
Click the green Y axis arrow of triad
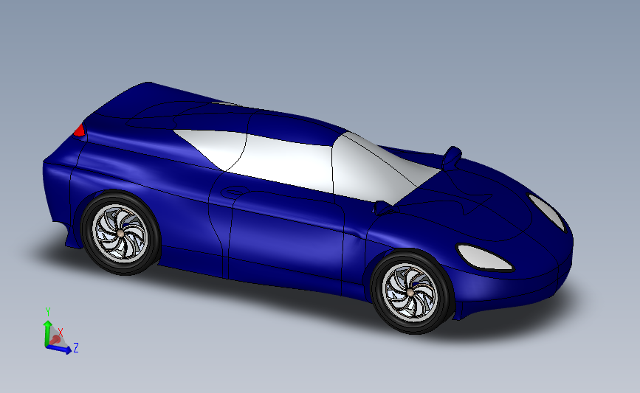[47, 333]
